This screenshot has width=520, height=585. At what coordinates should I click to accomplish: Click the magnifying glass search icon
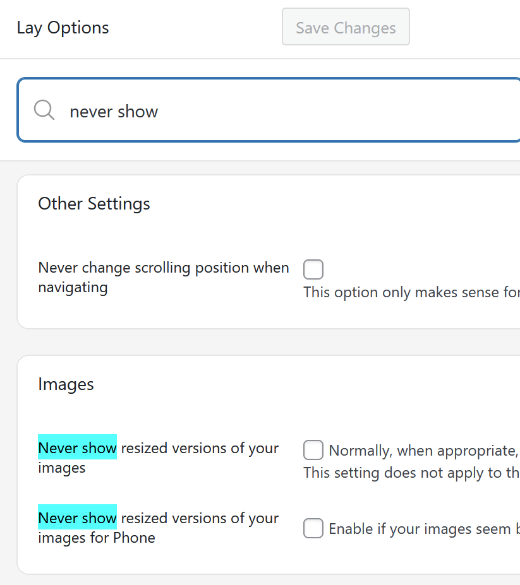coord(44,110)
